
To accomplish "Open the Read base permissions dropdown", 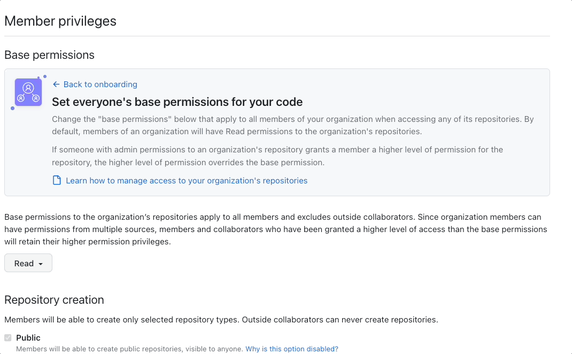I will (x=28, y=263).
